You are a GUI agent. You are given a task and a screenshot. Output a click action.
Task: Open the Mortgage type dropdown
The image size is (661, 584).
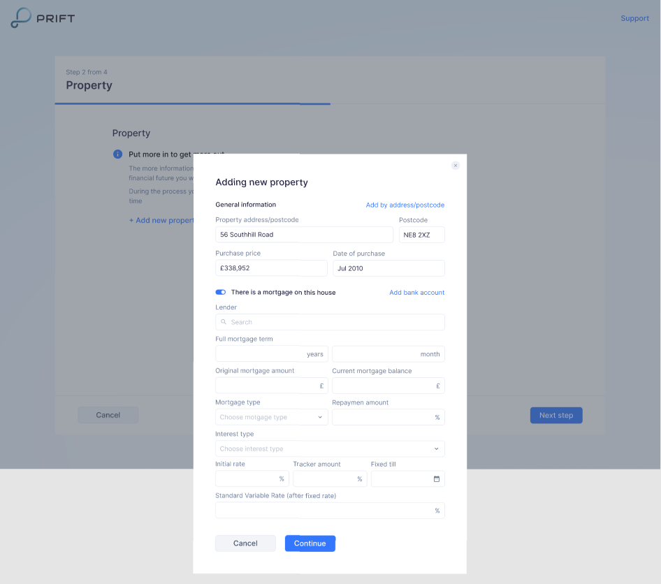[x=272, y=417]
